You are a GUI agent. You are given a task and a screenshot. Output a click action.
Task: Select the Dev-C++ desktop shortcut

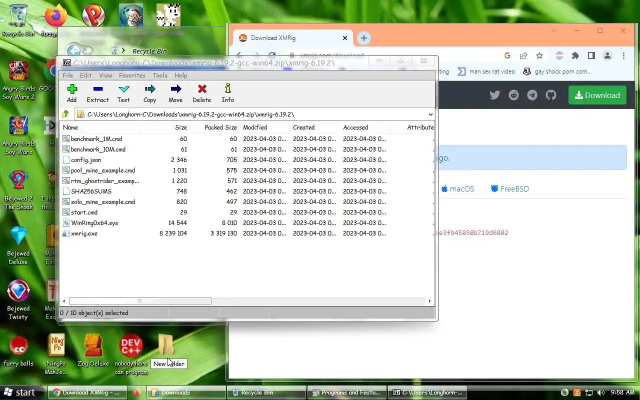pyautogui.click(x=131, y=354)
